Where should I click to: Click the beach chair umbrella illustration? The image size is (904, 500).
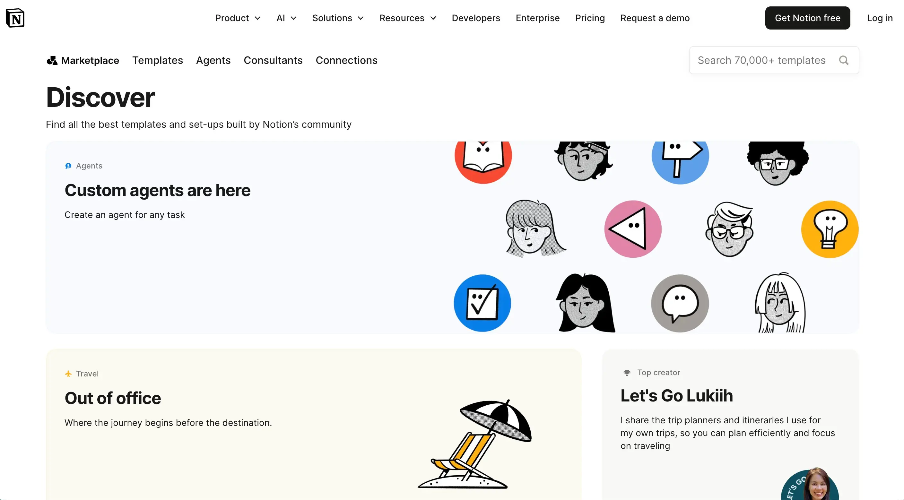coord(474,444)
